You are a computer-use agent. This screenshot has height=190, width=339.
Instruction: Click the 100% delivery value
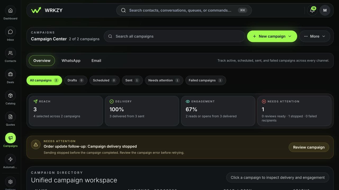click(x=117, y=109)
